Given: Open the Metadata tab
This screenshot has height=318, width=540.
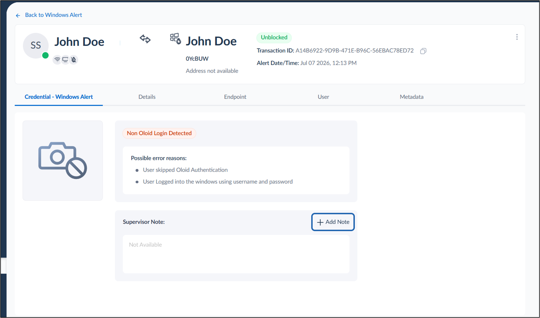Looking at the screenshot, I should (411, 97).
